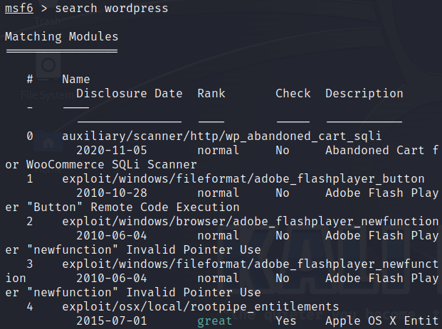This screenshot has width=442, height=329.
Task: Click the "Rank" column header
Action: pyautogui.click(x=211, y=93)
